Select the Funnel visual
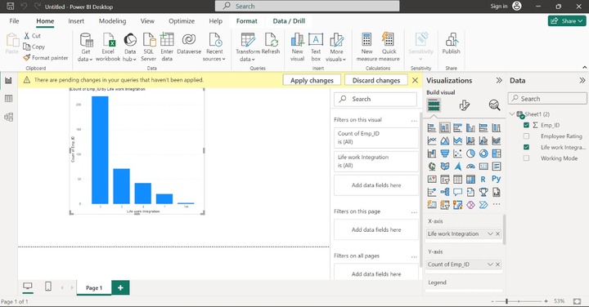589x307 pixels. pyautogui.click(x=445, y=153)
